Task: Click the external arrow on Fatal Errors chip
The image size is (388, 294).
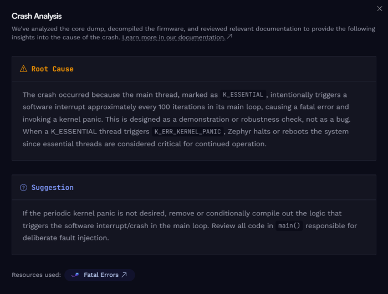Action: coord(124,275)
